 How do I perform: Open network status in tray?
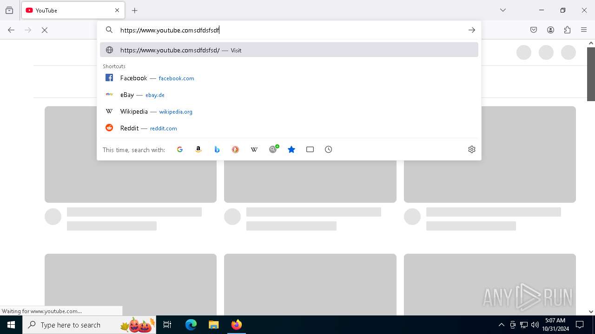pos(524,325)
